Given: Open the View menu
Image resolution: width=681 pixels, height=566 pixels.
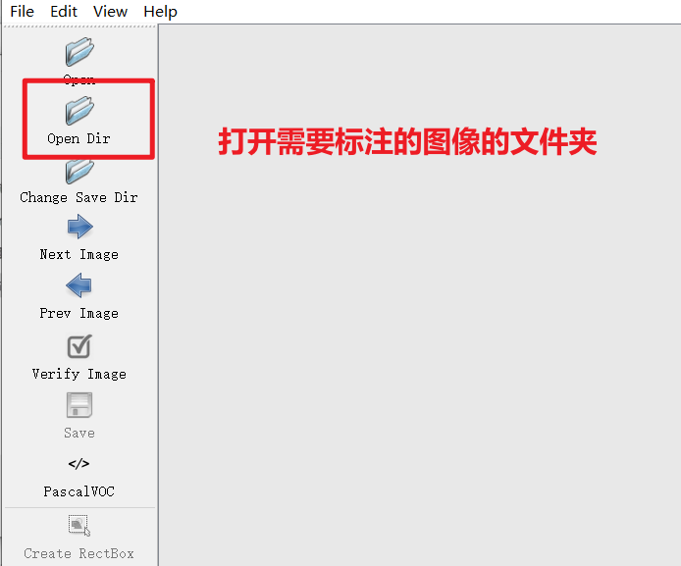Looking at the screenshot, I should (x=110, y=12).
